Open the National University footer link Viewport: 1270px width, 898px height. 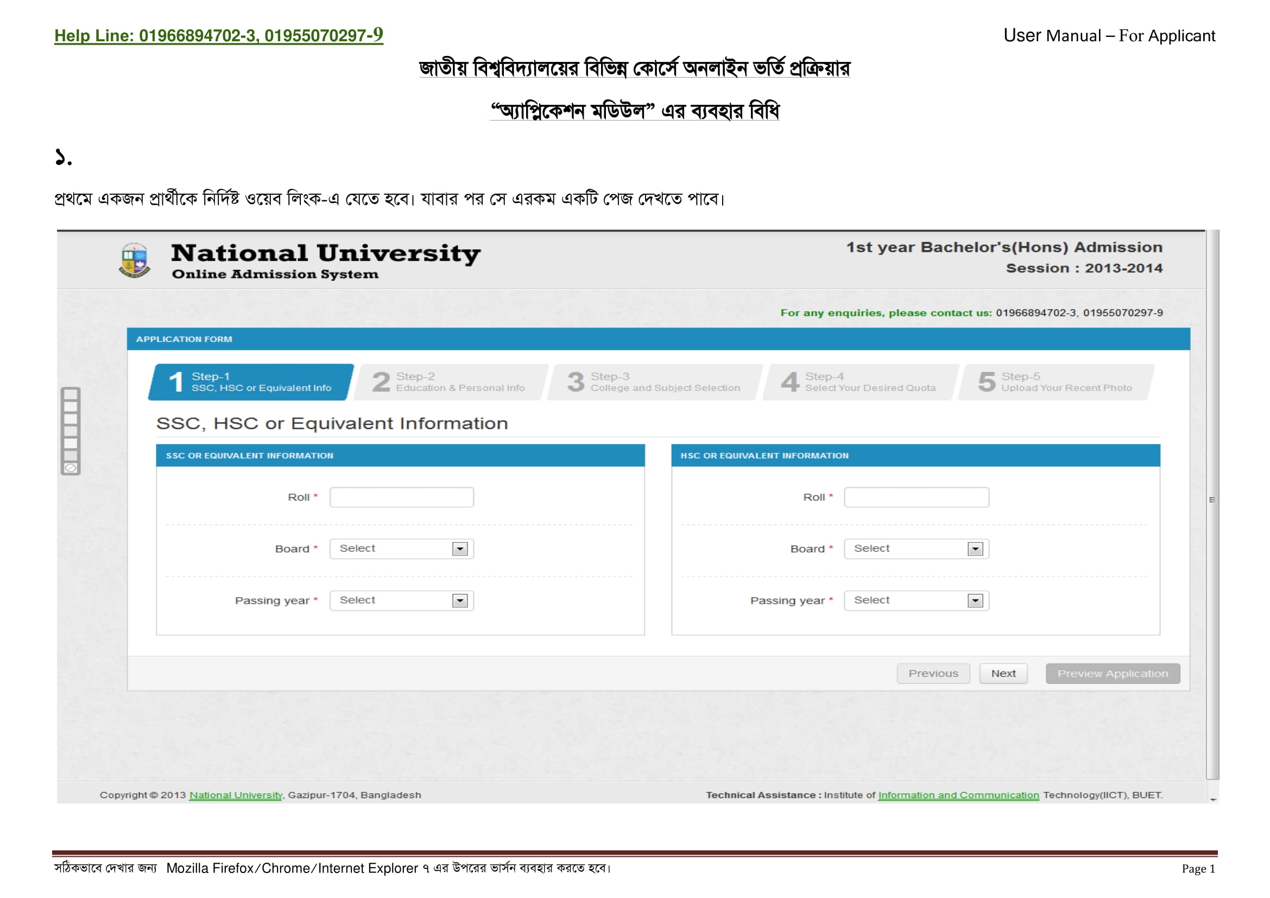click(x=236, y=795)
